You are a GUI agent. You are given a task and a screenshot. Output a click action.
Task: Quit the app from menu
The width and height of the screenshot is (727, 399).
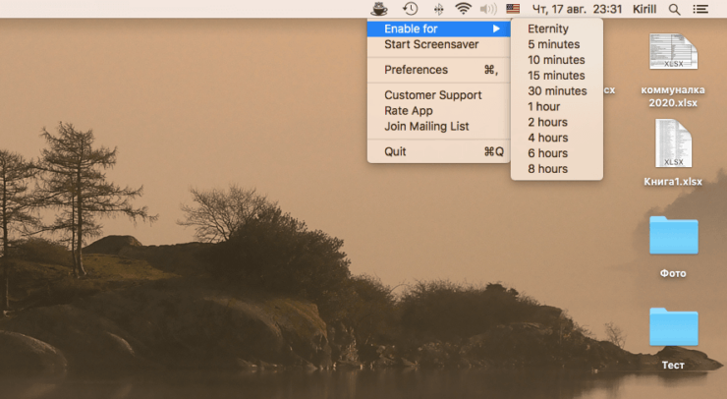395,152
